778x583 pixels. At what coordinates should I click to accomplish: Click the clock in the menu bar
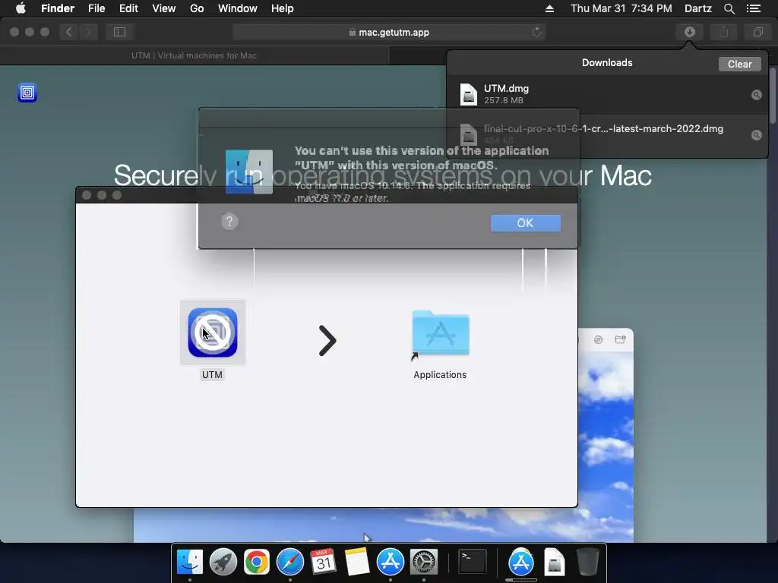(621, 8)
